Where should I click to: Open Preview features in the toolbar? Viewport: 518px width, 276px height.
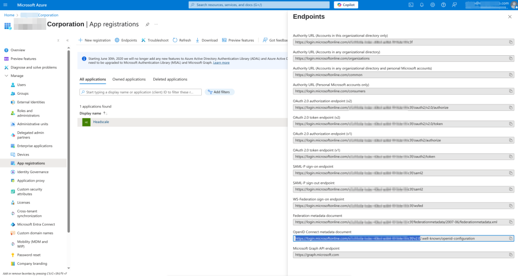coord(238,41)
